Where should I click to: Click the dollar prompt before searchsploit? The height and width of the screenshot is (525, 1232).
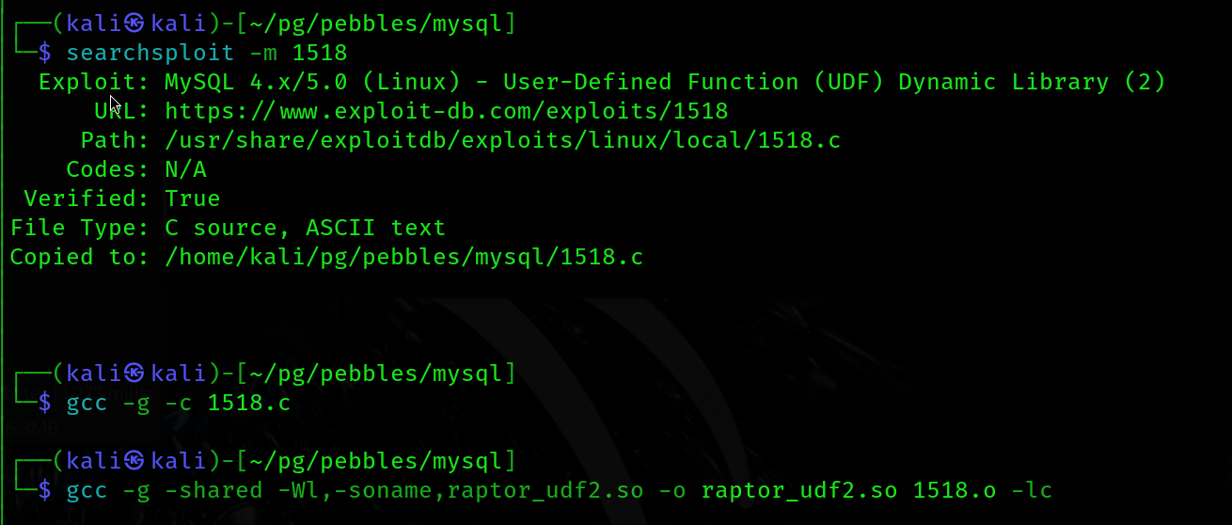click(x=44, y=53)
